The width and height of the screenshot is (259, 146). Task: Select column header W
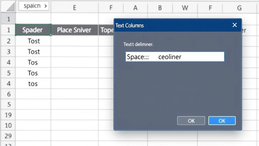tap(185, 8)
